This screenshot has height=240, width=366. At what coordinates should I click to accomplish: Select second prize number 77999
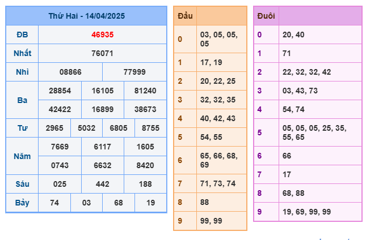click(x=134, y=72)
